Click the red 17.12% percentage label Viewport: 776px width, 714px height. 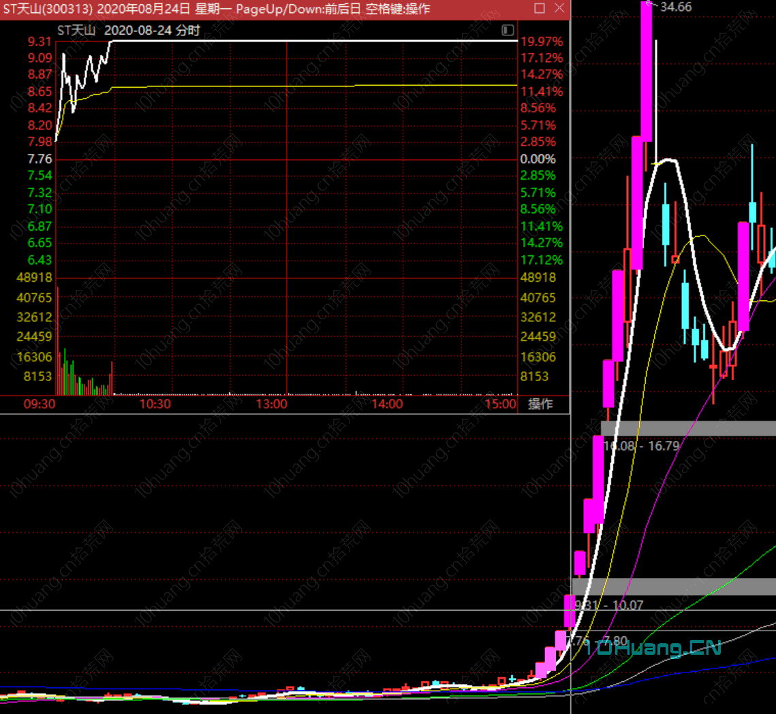[x=542, y=58]
